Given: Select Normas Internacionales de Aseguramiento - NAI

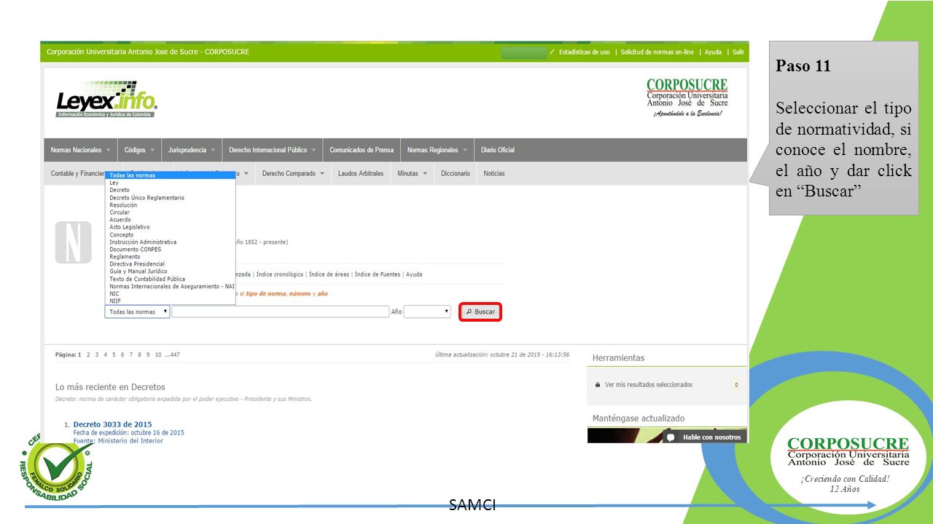Looking at the screenshot, I should pos(170,286).
